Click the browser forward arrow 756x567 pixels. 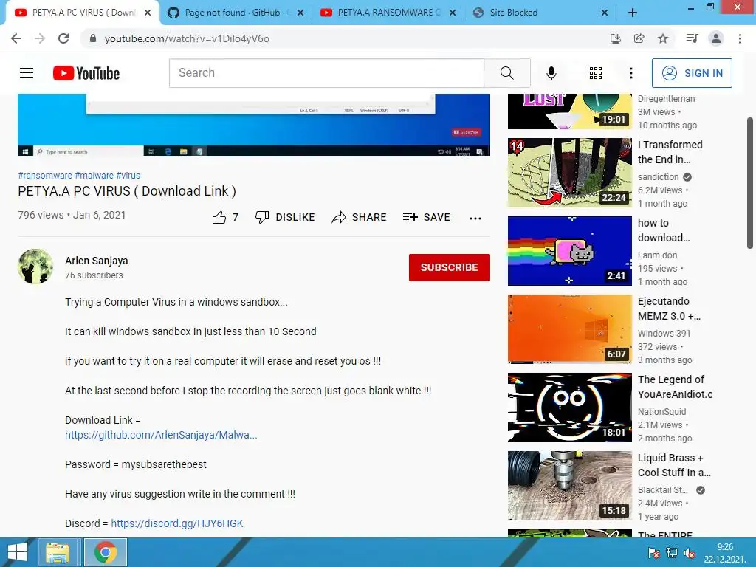coord(40,38)
